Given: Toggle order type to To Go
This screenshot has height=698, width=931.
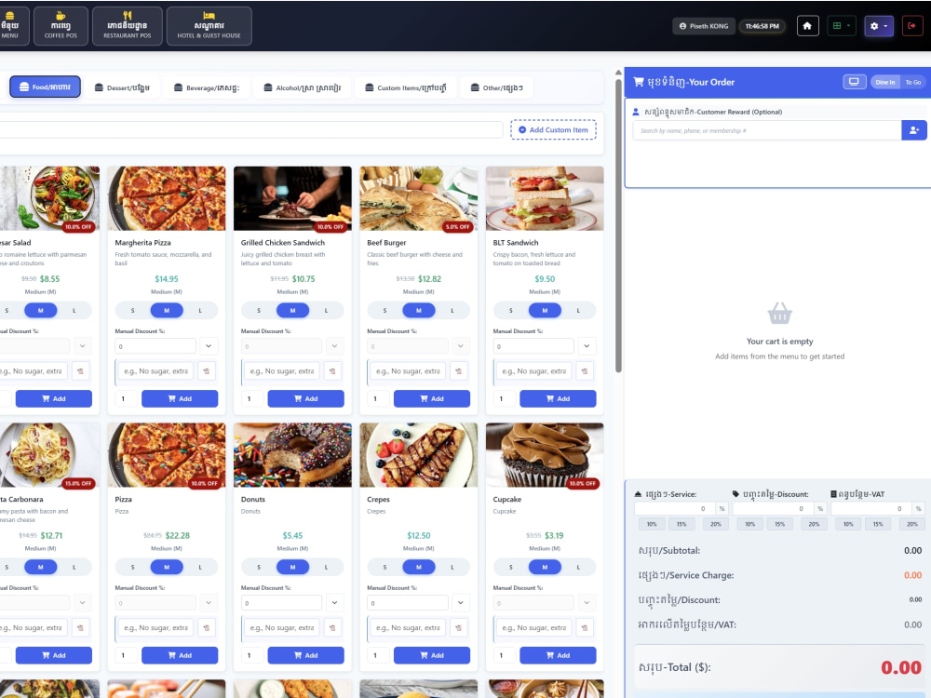Looking at the screenshot, I should (x=912, y=83).
